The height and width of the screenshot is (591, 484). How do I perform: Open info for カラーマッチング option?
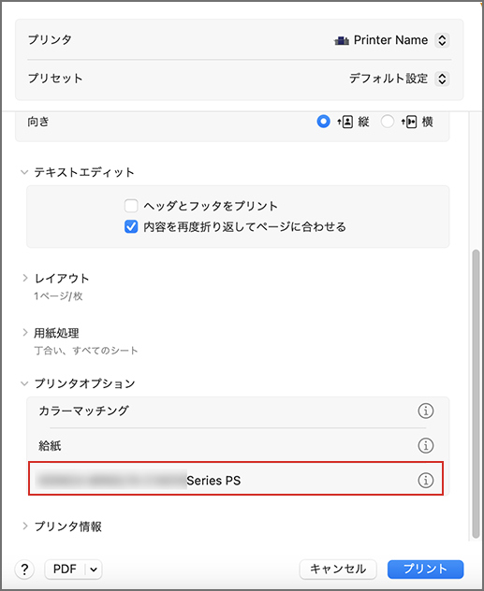coord(426,411)
